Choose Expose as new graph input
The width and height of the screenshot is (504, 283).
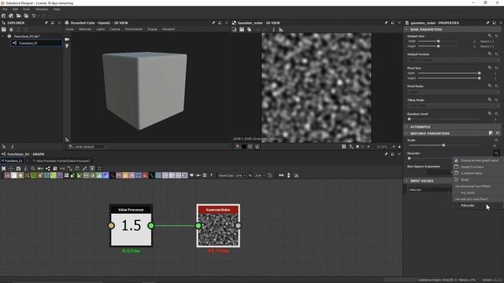pos(478,160)
